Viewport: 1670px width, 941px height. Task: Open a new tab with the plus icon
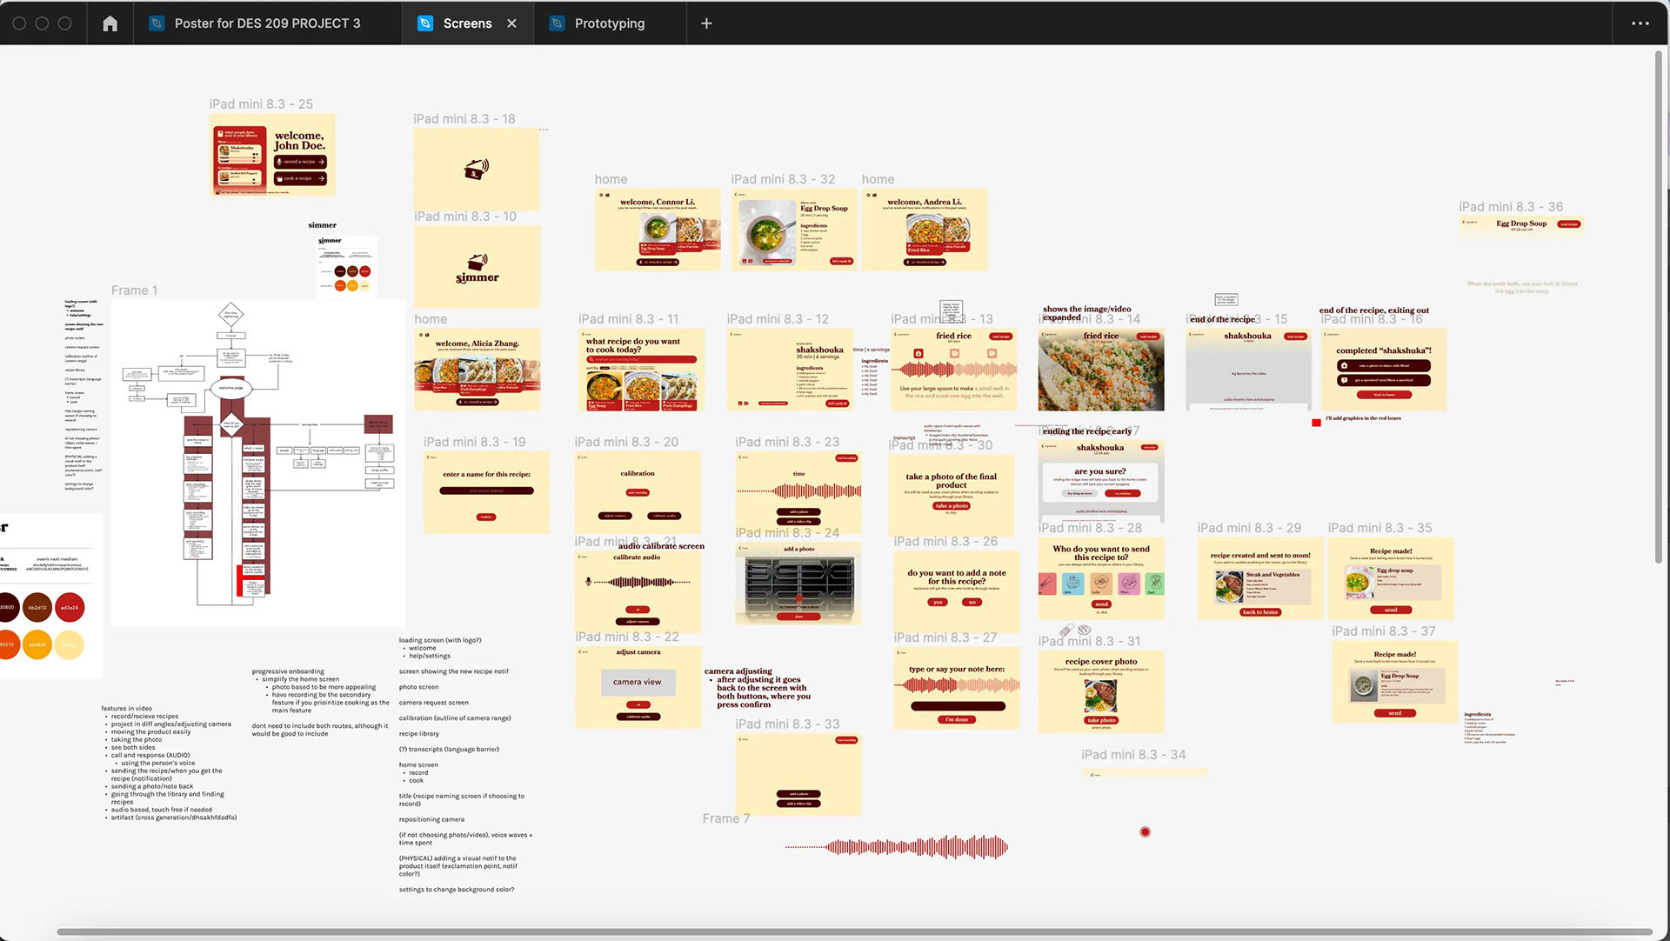(x=706, y=23)
